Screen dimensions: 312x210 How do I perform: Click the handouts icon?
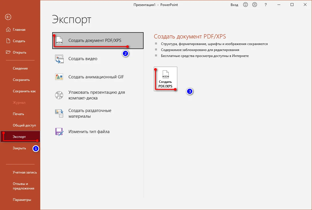click(x=59, y=113)
